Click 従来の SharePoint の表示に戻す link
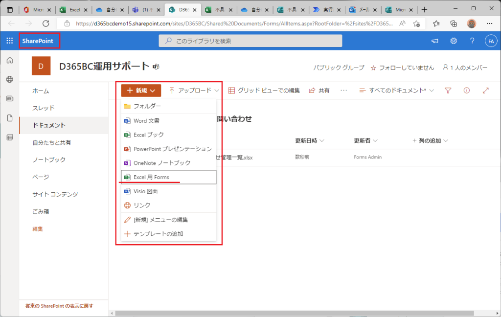Viewport: 501px width, 317px height. pos(59,306)
